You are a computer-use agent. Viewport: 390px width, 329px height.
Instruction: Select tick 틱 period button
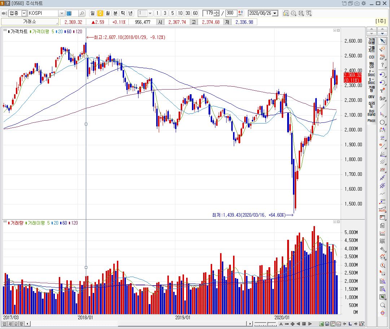[123, 13]
